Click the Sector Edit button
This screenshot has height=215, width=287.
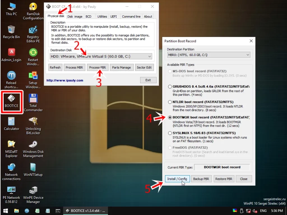click(144, 67)
